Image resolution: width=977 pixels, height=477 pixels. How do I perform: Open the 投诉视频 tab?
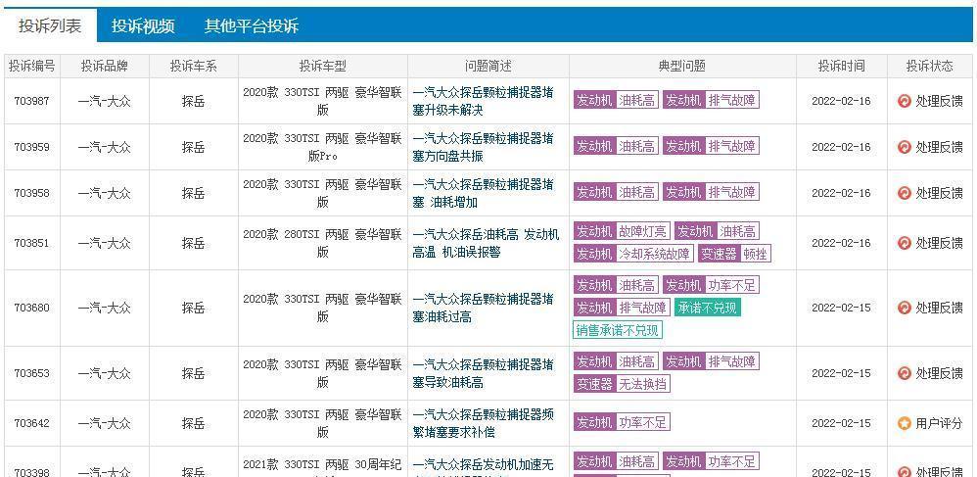click(x=143, y=25)
